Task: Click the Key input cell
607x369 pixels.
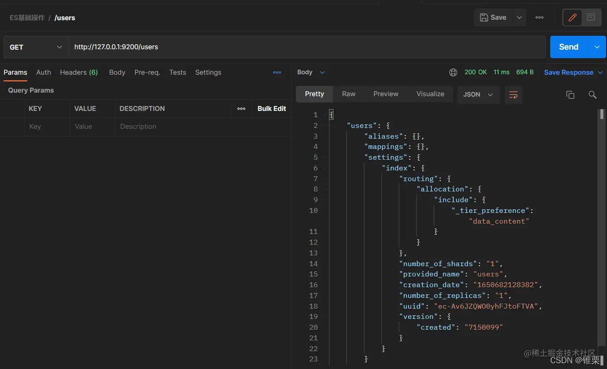Action: tap(46, 127)
